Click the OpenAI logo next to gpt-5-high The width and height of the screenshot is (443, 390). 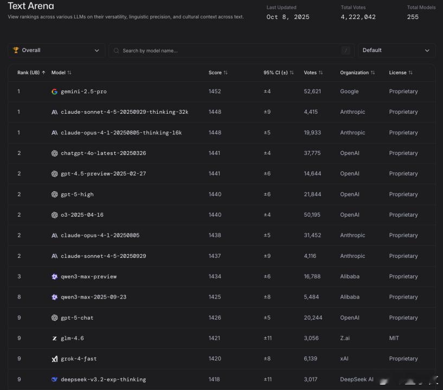pos(54,194)
